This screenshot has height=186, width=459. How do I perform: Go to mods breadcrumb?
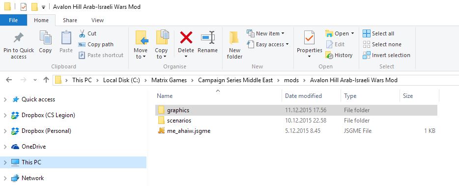click(291, 80)
